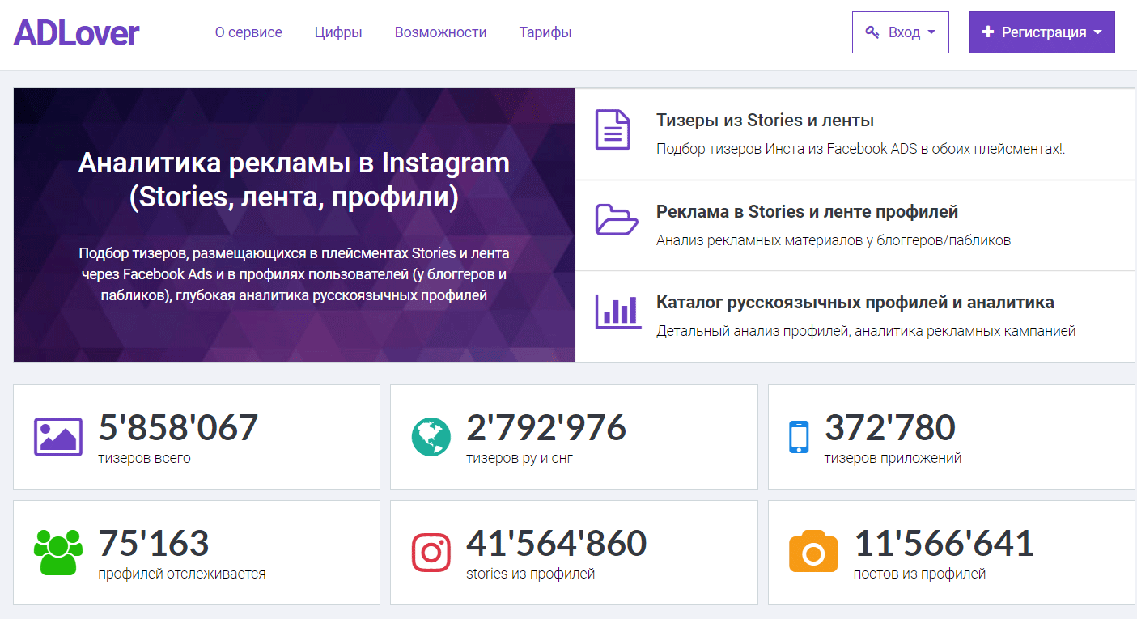The width and height of the screenshot is (1137, 619).
Task: View the Тарифы page
Action: coord(545,32)
